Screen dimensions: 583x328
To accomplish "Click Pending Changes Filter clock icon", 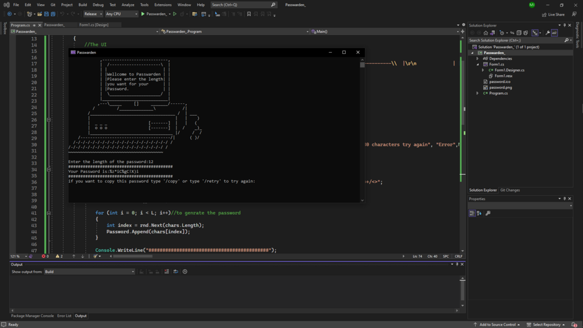I will pyautogui.click(x=502, y=33).
